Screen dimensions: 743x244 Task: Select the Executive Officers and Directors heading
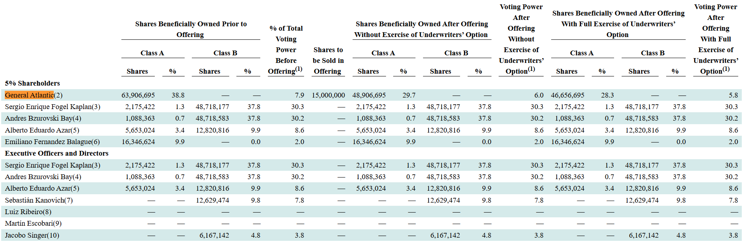click(57, 153)
